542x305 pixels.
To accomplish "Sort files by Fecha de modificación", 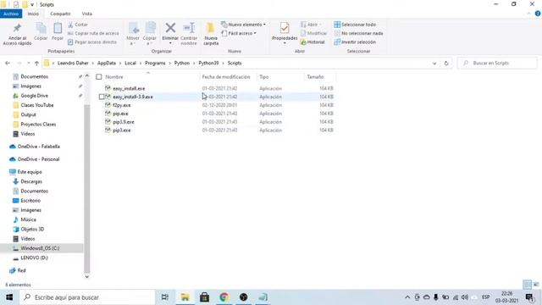I will (226, 77).
